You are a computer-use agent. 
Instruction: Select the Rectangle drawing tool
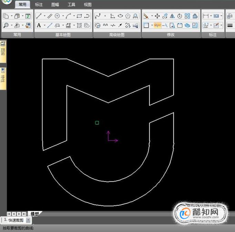(79, 16)
